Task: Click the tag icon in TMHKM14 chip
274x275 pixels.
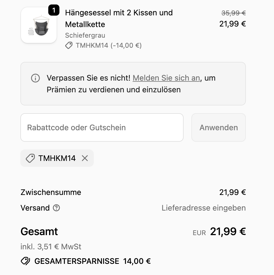Action: [30, 158]
